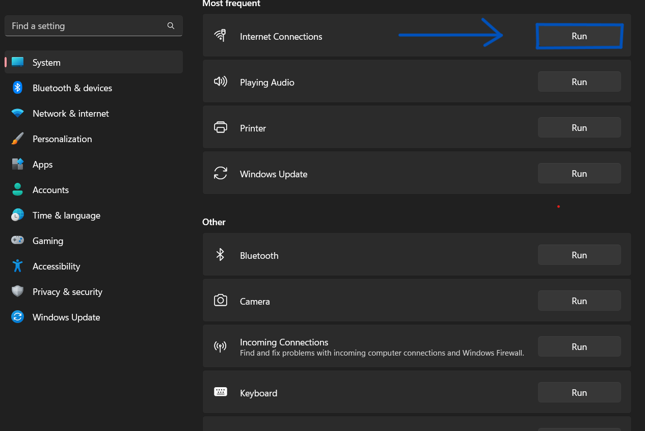Go to Time & language
Viewport: 645px width, 431px height.
(x=94, y=215)
